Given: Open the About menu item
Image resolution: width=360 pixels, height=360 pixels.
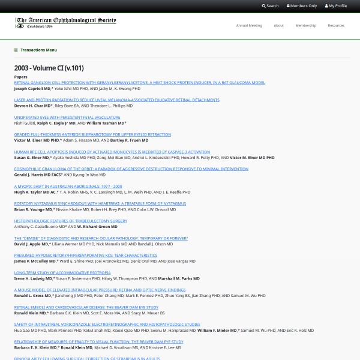Looking at the screenshot, I should click(x=278, y=26).
